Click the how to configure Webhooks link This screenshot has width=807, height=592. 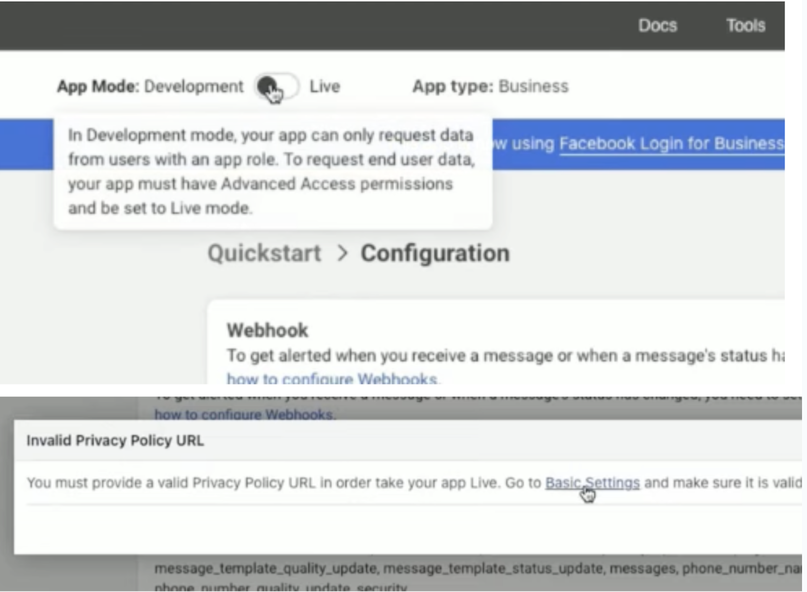pos(331,379)
